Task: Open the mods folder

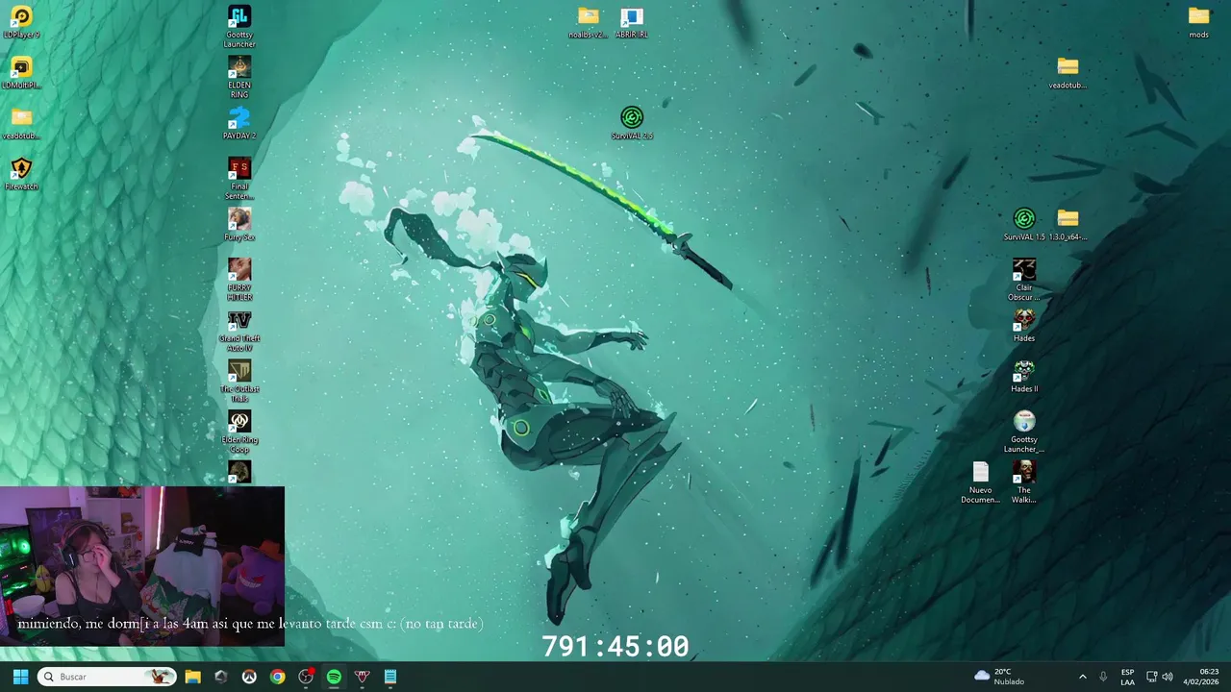Action: coord(1198,22)
